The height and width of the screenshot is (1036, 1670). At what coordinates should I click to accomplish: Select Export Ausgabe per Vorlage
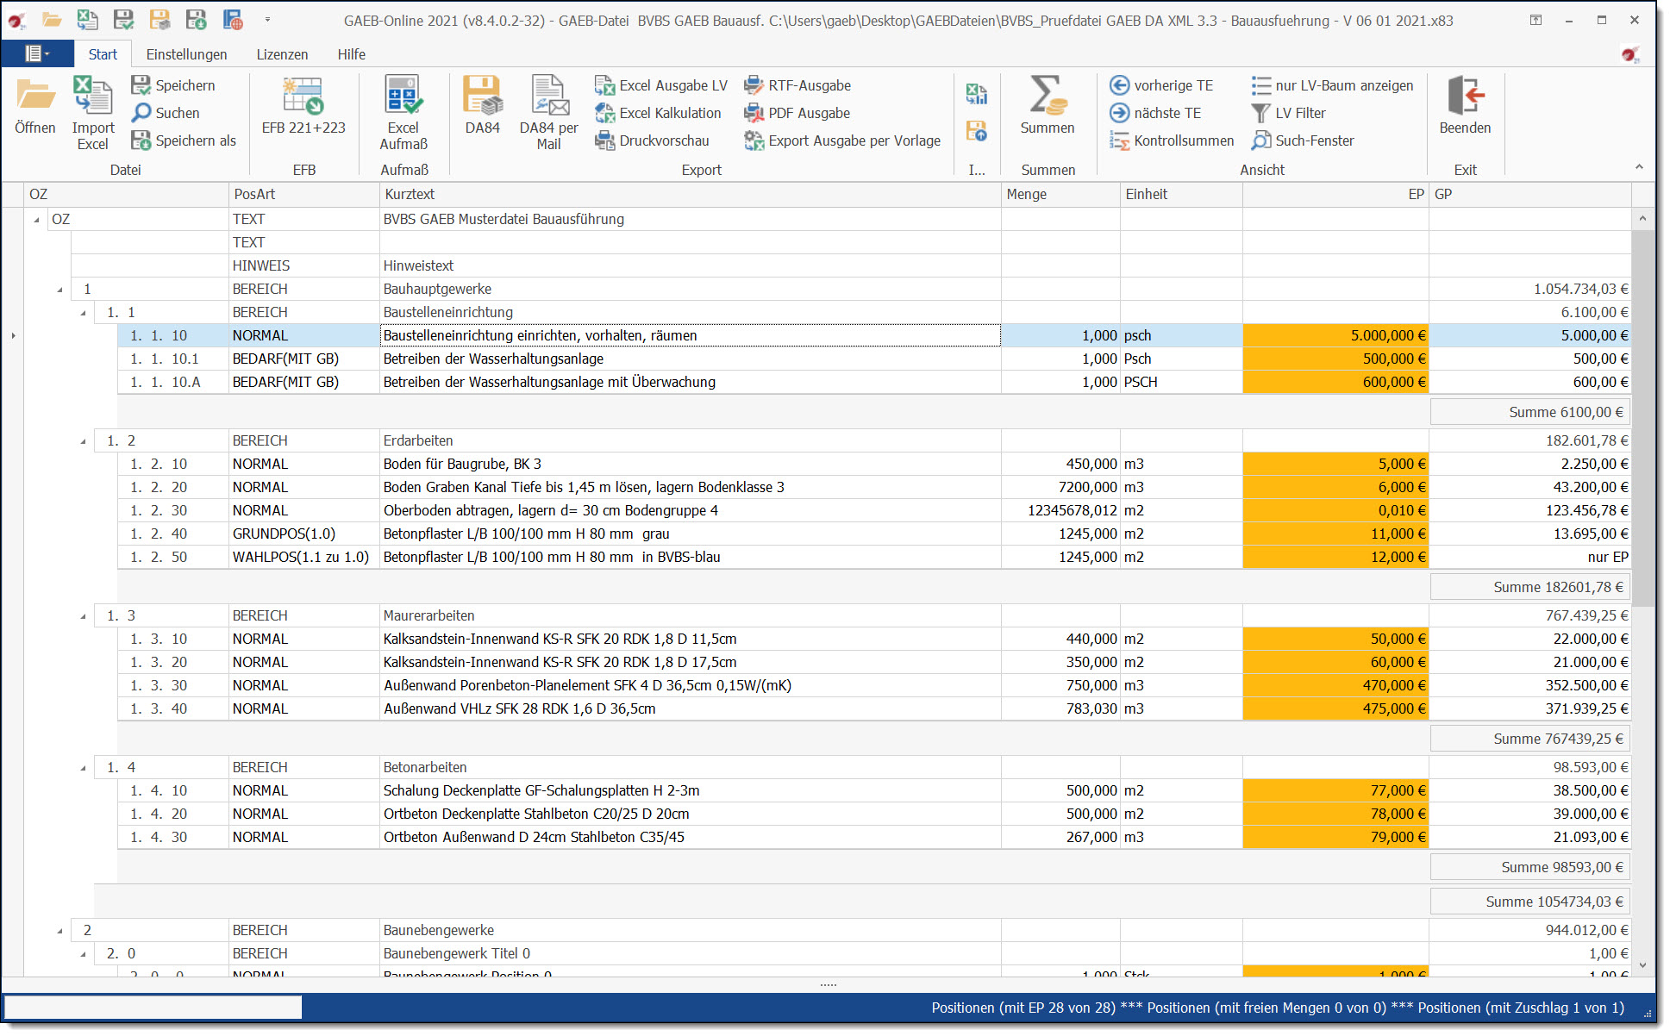[x=842, y=140]
